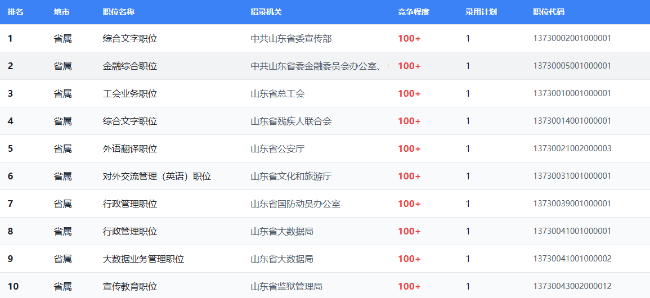Image resolution: width=650 pixels, height=298 pixels.
Task: Select the 外语翻译职位 position name
Action: [130, 149]
